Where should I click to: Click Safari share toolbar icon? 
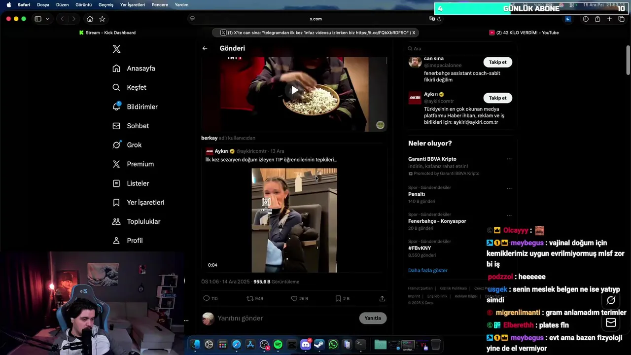tap(597, 19)
